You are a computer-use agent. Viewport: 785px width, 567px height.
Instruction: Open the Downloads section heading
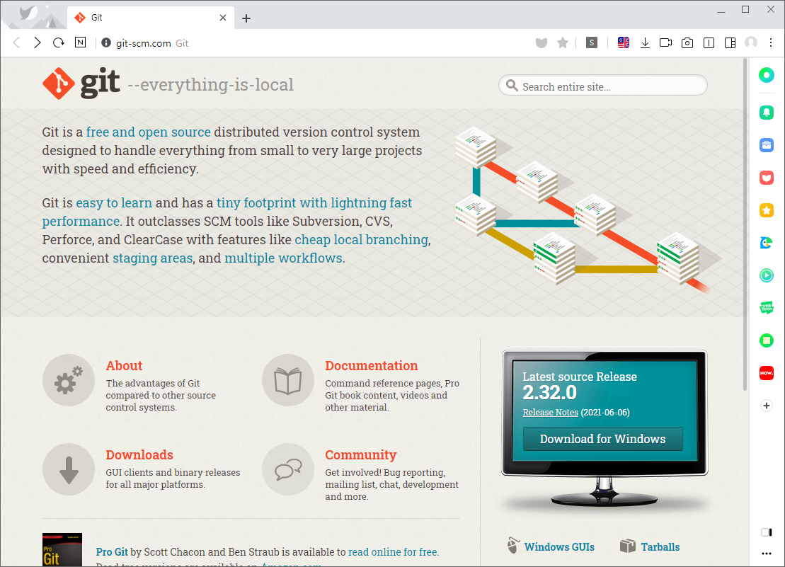(139, 455)
